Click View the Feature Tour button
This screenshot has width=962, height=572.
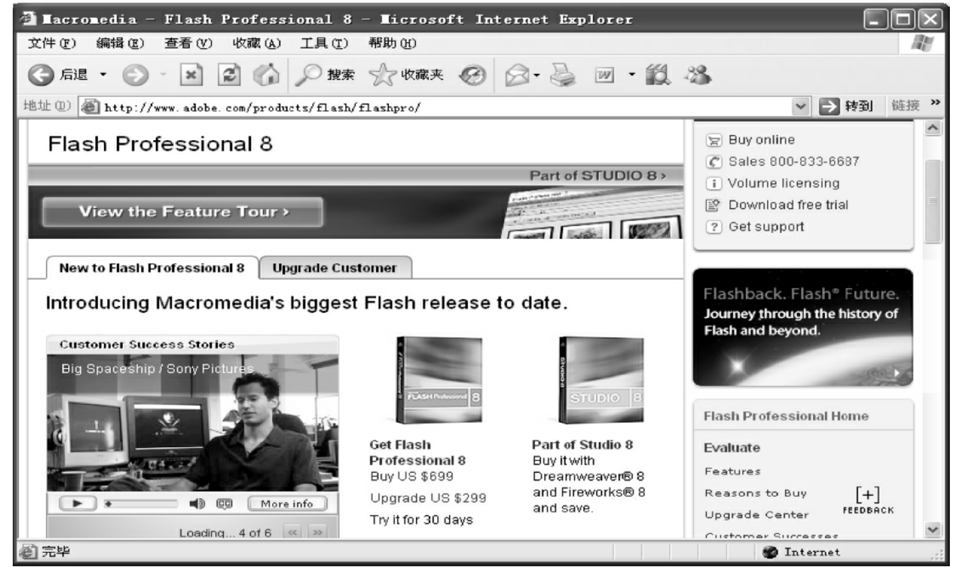(x=182, y=211)
